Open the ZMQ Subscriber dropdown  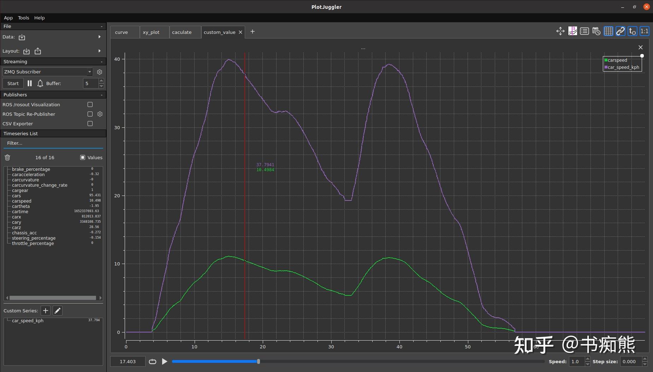(x=47, y=72)
